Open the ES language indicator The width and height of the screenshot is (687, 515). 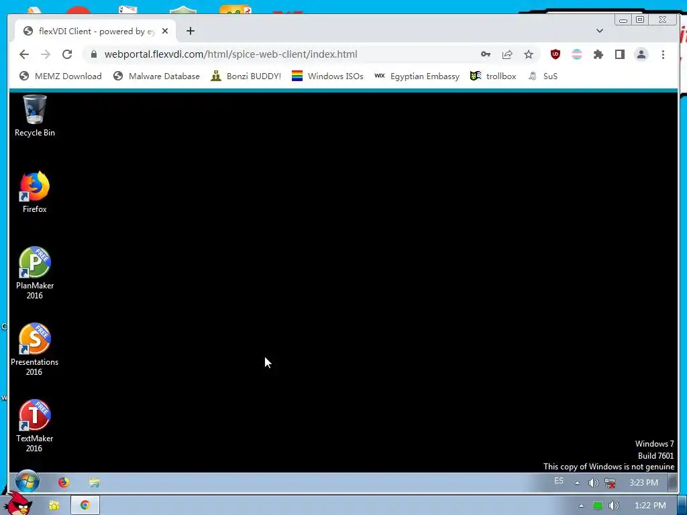click(559, 481)
